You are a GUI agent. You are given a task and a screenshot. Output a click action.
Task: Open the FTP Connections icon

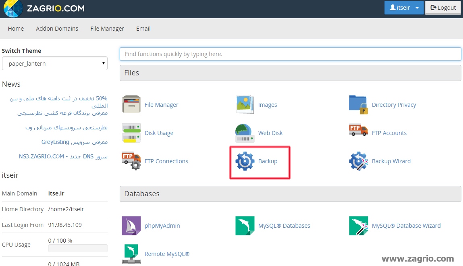click(131, 161)
